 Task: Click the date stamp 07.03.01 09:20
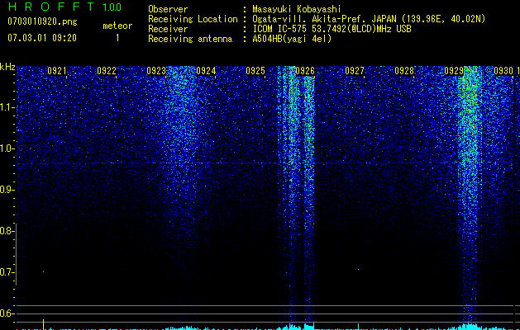[x=42, y=38]
